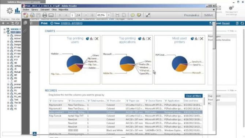Click the page number input field
The image size is (245, 138).
[72, 15]
